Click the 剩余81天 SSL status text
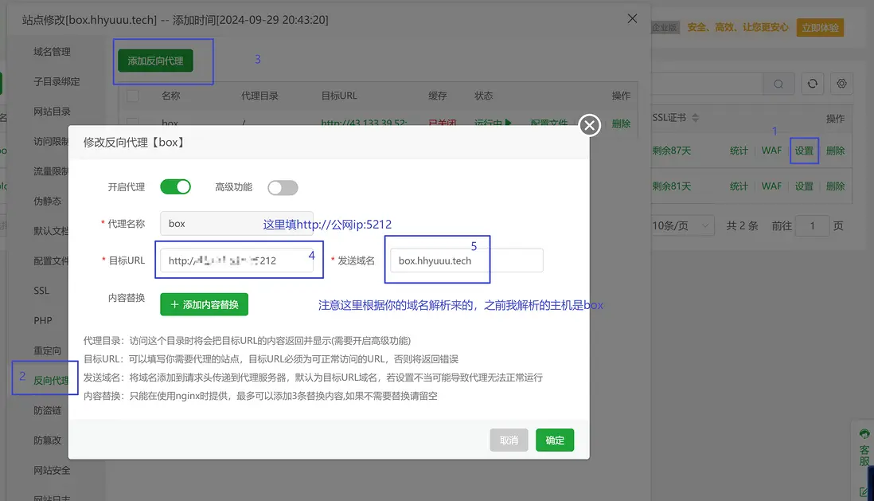Viewport: 874px width, 501px height. [672, 186]
